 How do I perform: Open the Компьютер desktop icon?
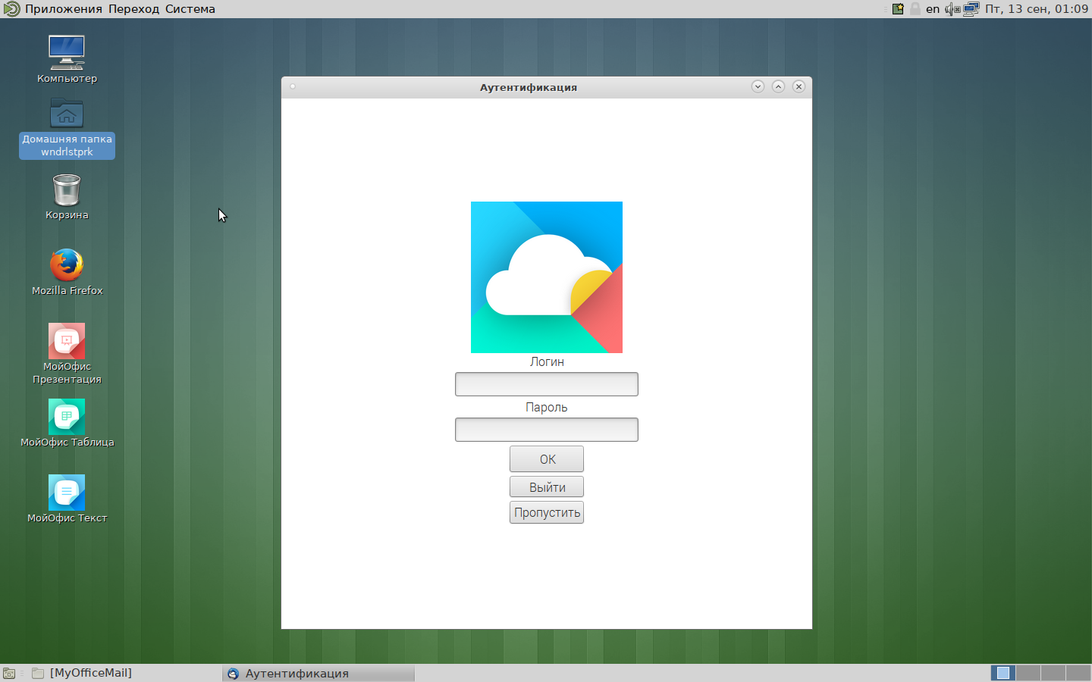pyautogui.click(x=67, y=58)
